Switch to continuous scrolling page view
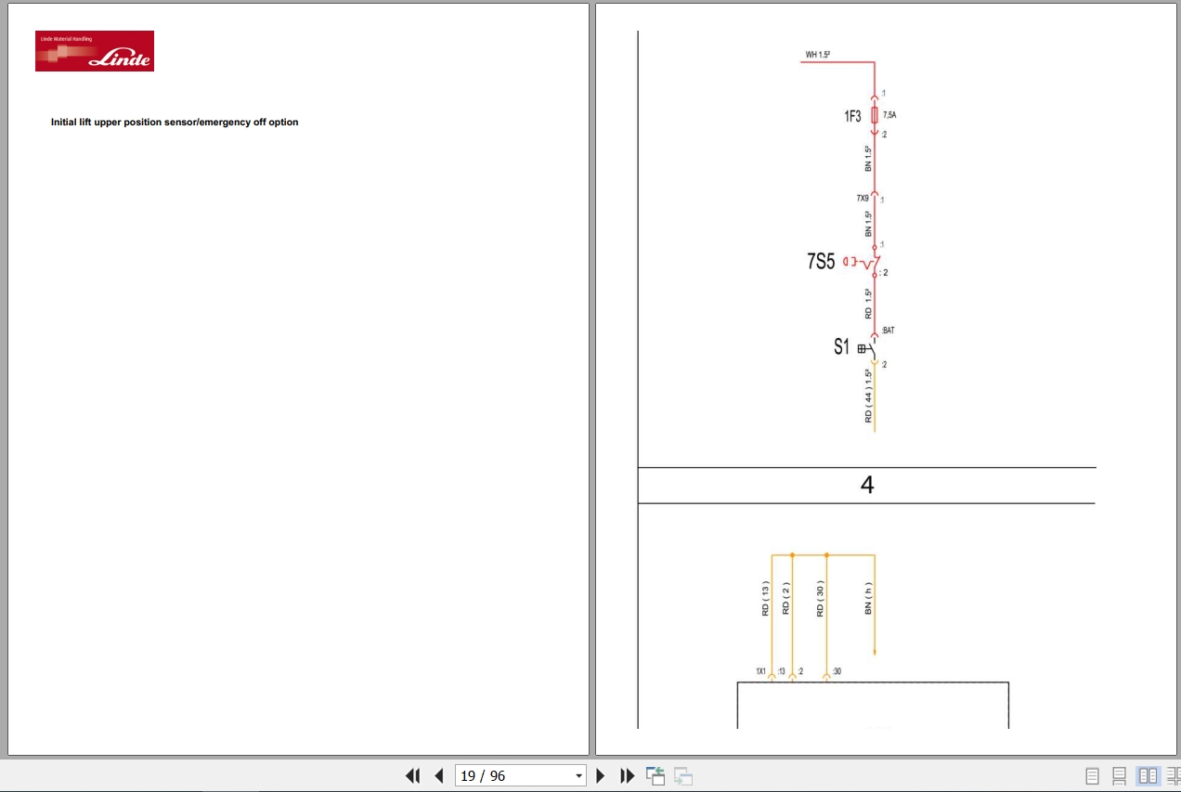 click(x=1120, y=775)
